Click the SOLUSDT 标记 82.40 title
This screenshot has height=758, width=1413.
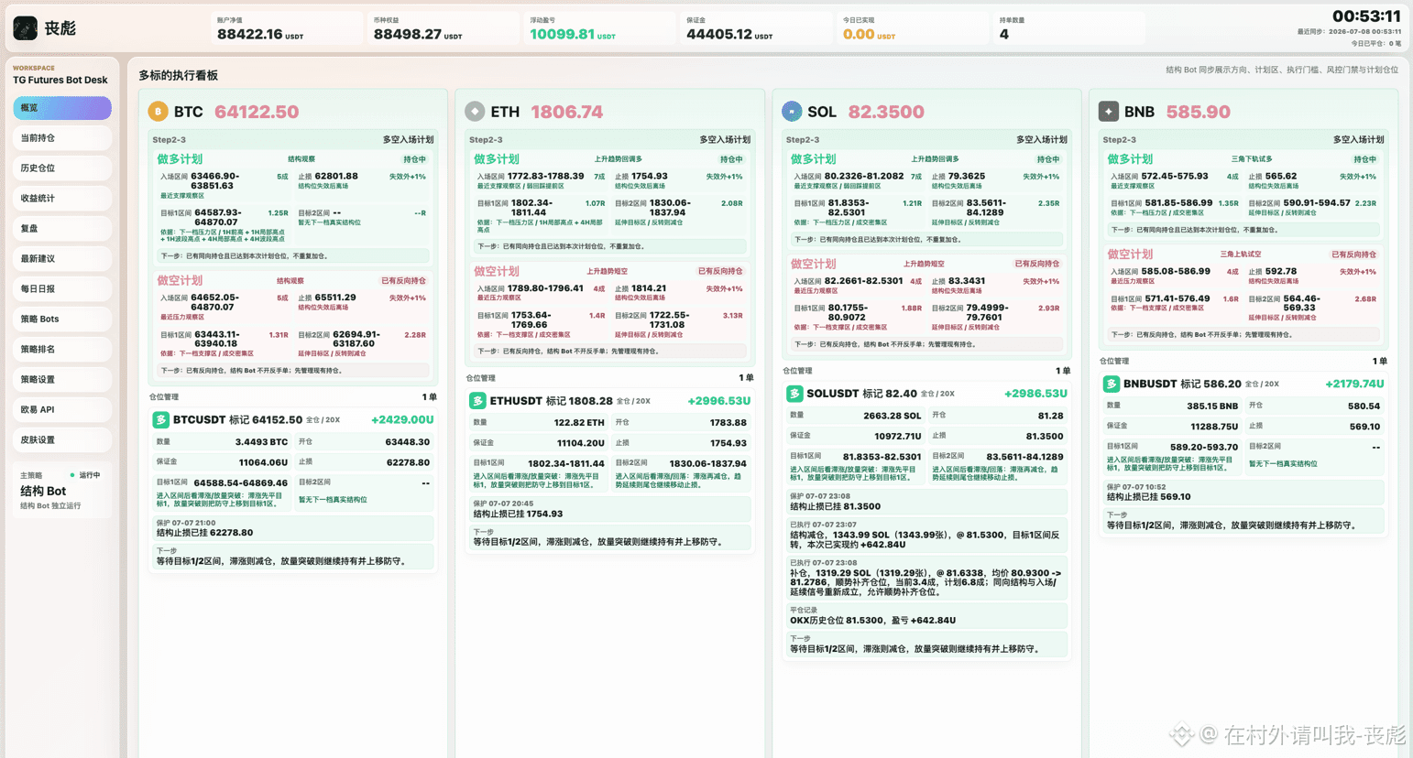[x=861, y=394]
